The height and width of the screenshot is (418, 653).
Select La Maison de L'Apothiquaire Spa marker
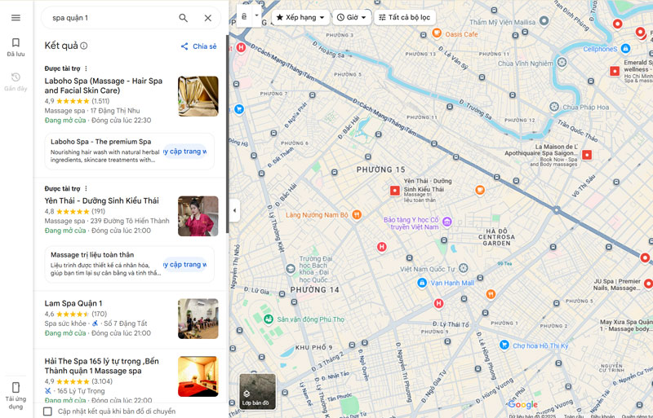(x=587, y=155)
